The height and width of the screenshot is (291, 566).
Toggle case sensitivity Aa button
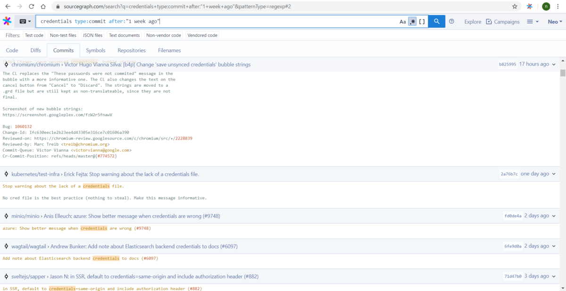click(x=402, y=22)
